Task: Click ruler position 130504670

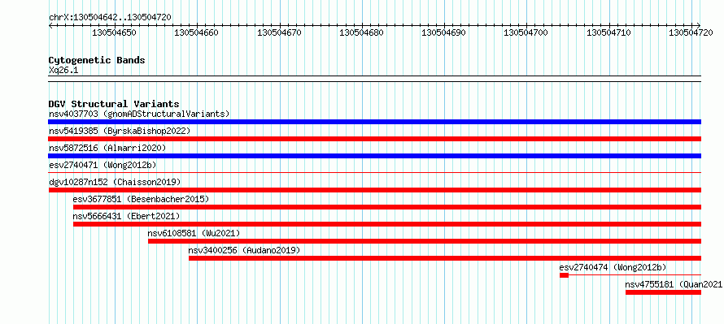Action: (279, 33)
